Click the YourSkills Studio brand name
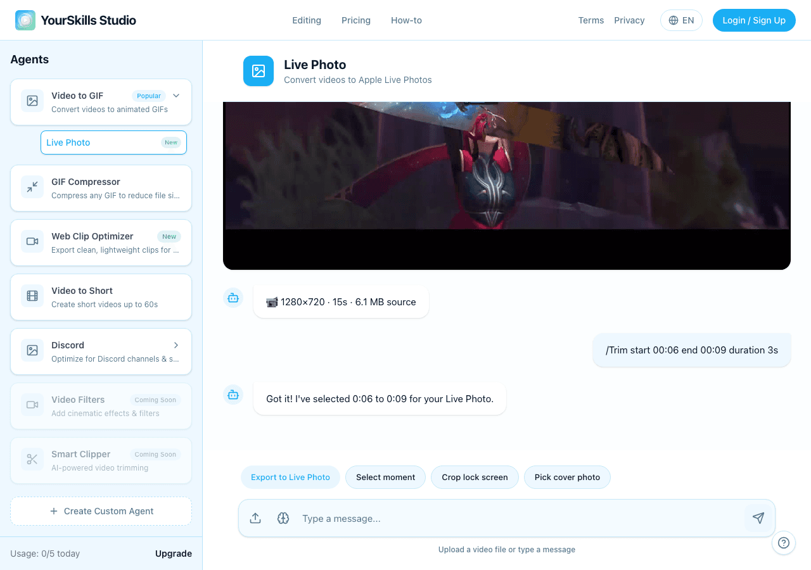 pos(88,20)
